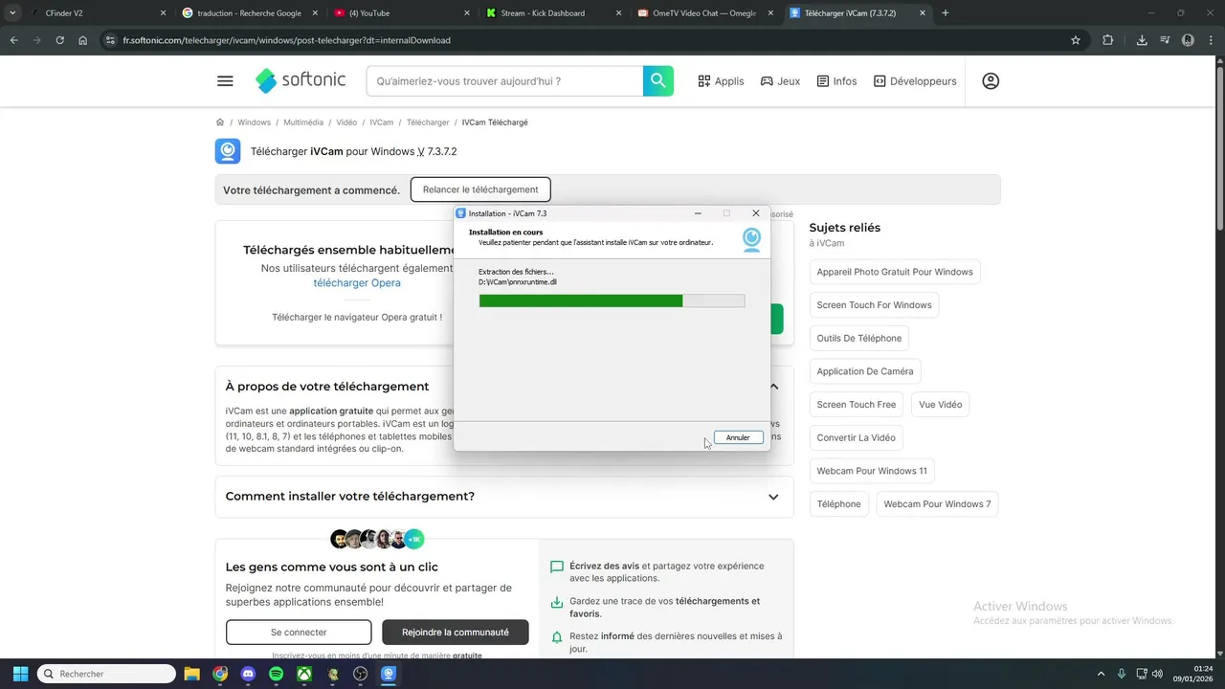1225x689 pixels.
Task: Open the Chrome three-dot menu
Action: click(1211, 40)
